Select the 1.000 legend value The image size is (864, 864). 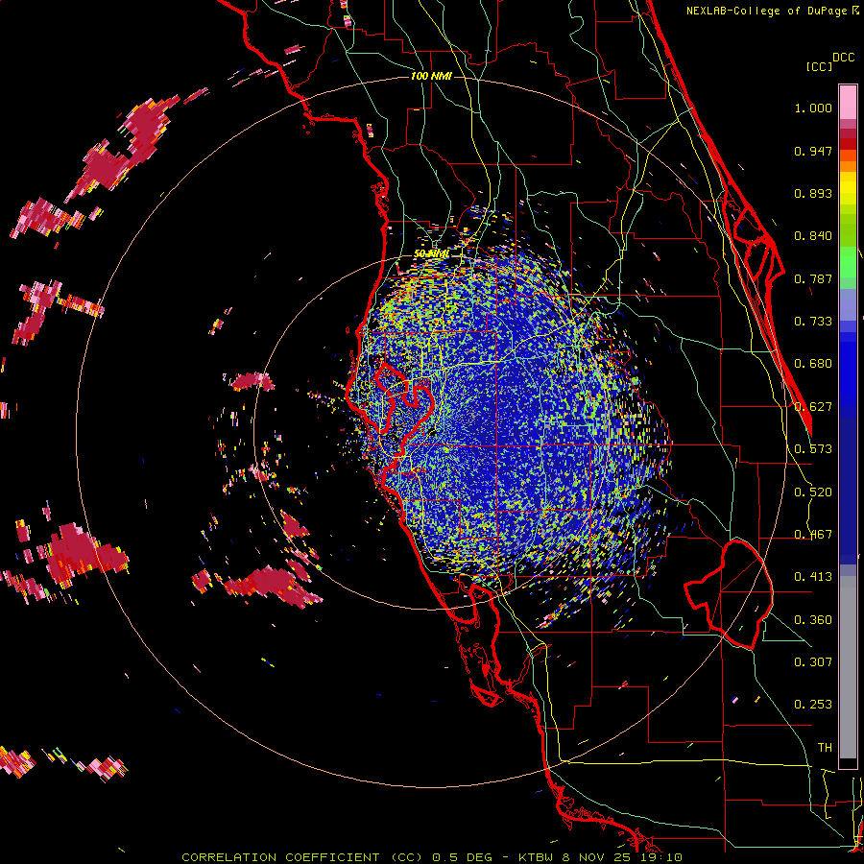[813, 108]
